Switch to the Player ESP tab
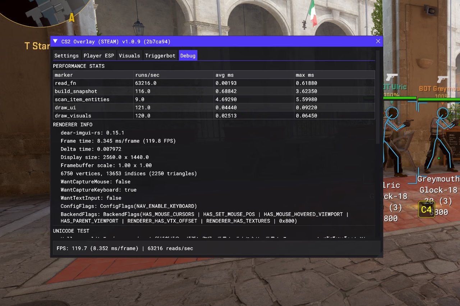 (x=98, y=56)
